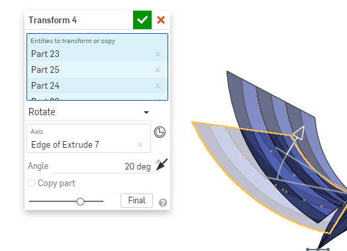This screenshot has width=347, height=251.
Task: Open the help question mark icon
Action: coord(163,203)
